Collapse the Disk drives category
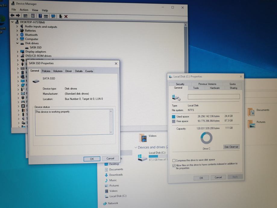 pyautogui.click(x=17, y=43)
